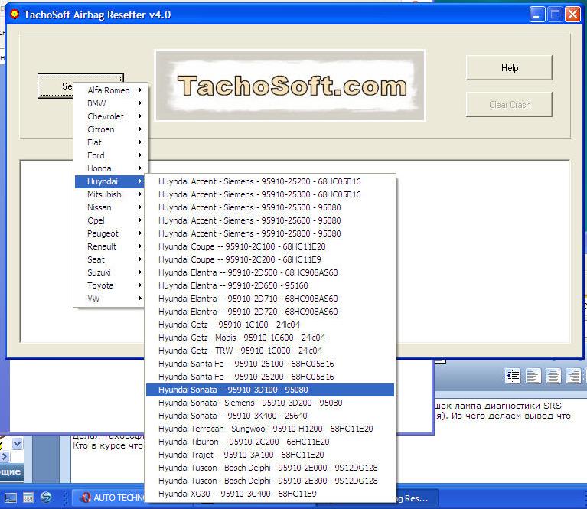Viewport: 587px width, 509px height.
Task: Select Hyundai Sonata Siemens 95910-3D200
Action: (x=270, y=403)
